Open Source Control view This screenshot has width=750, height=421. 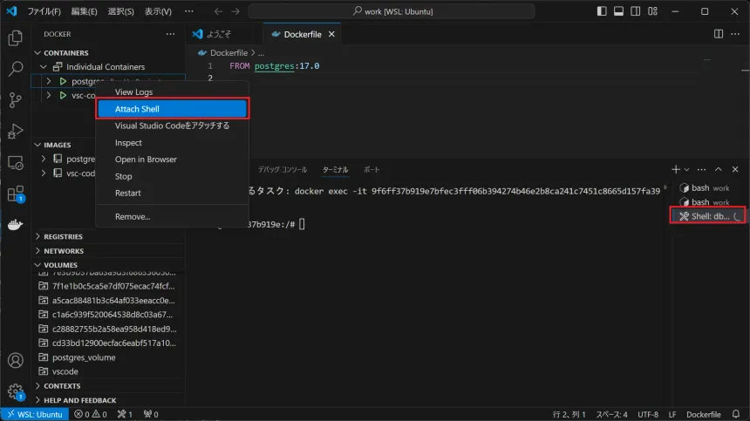click(x=15, y=100)
